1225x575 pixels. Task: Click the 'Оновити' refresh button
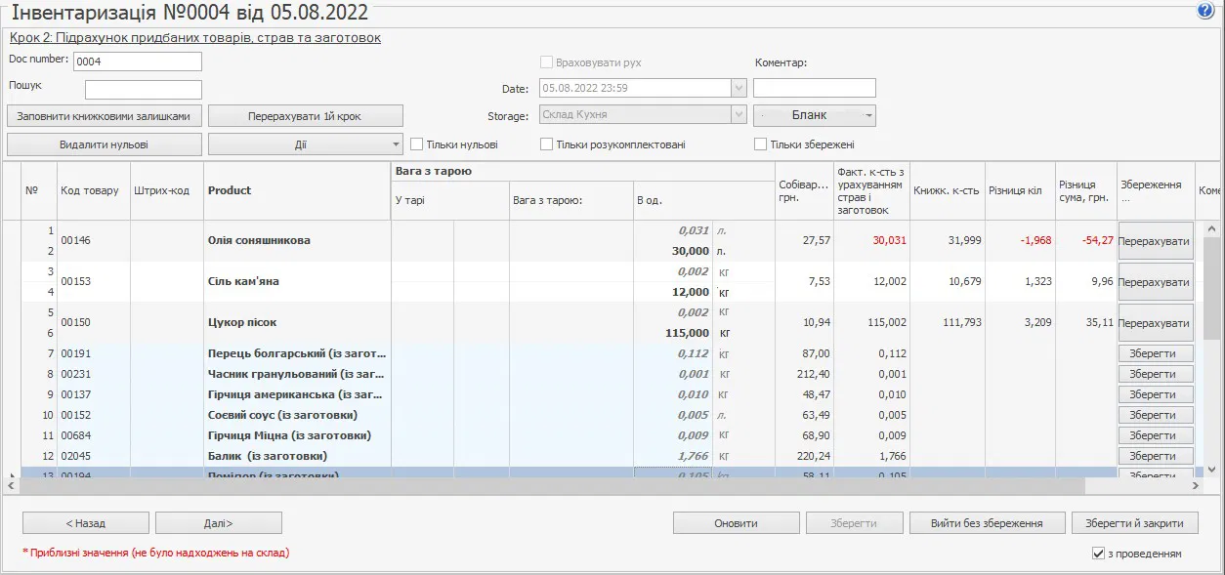tap(736, 523)
